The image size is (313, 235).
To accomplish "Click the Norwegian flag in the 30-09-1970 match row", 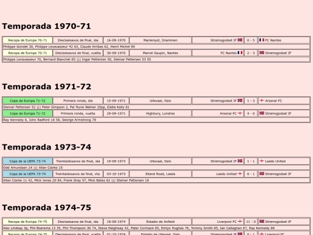I will coord(261,53).
